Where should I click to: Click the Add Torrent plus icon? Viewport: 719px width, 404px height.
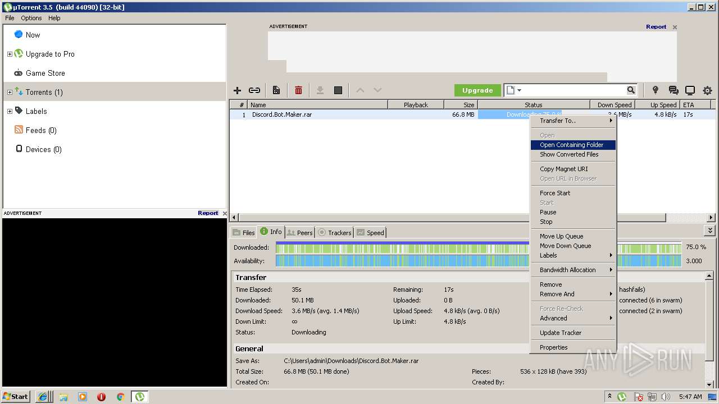click(x=237, y=90)
